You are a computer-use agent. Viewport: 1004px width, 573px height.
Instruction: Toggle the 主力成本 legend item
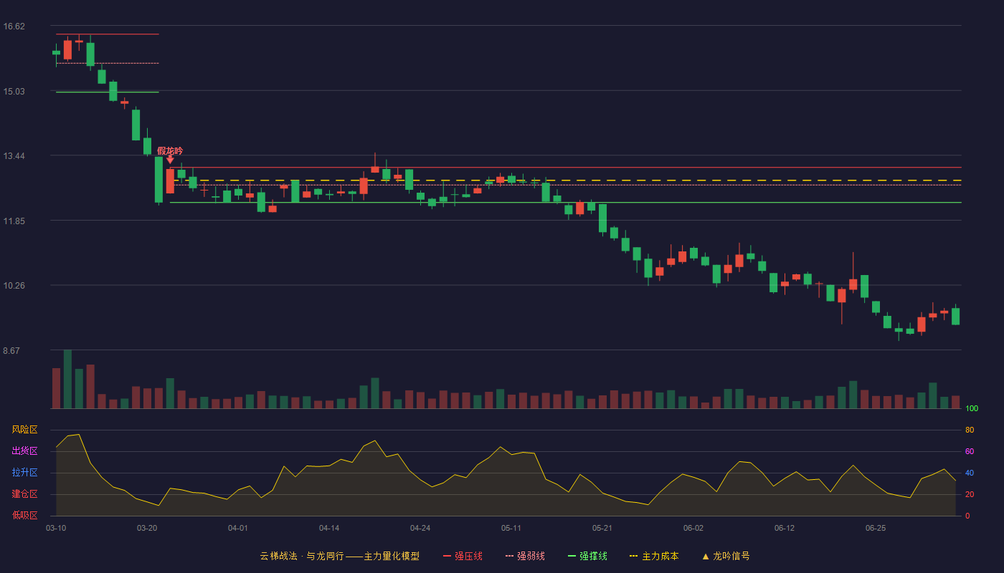pos(653,556)
